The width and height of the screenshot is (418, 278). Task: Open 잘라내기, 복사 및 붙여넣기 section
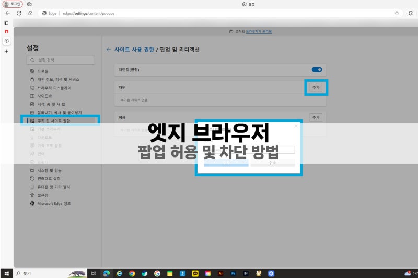pyautogui.click(x=59, y=113)
